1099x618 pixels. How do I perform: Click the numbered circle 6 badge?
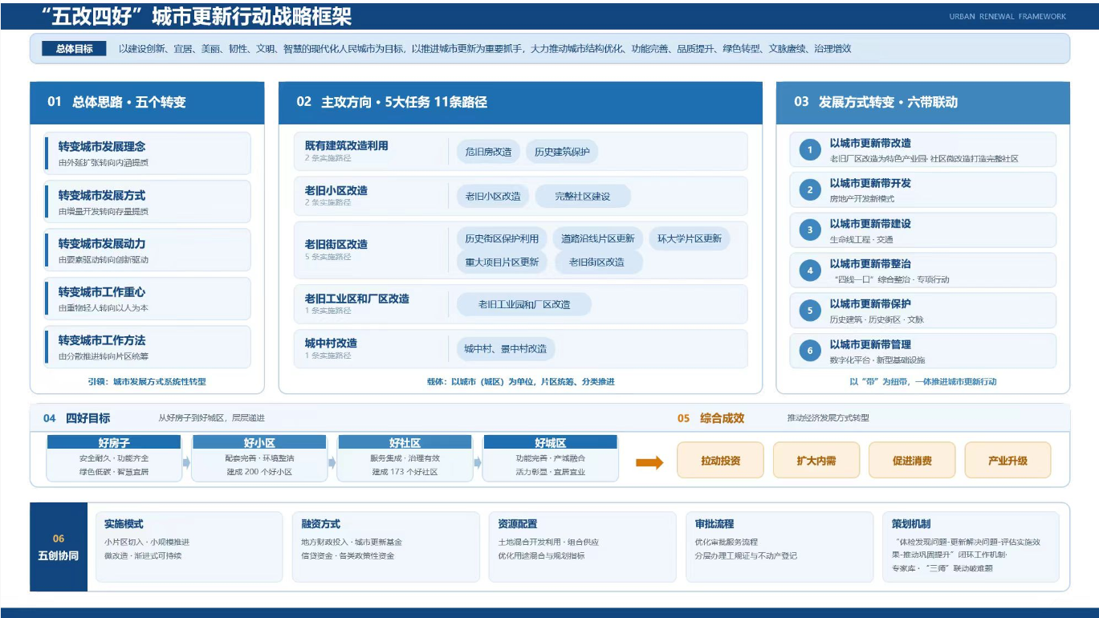[810, 351]
